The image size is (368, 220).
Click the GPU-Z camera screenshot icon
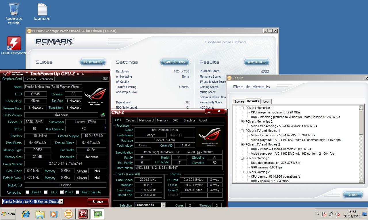pos(105,78)
